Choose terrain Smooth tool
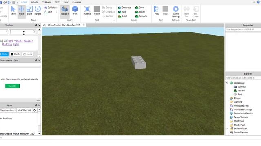Viewport: 261px width, 146px height. coord(141,16)
